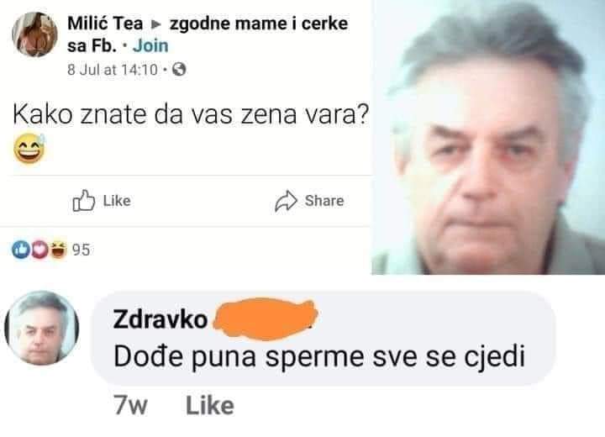Open the laughing haha reaction icon

(x=58, y=250)
